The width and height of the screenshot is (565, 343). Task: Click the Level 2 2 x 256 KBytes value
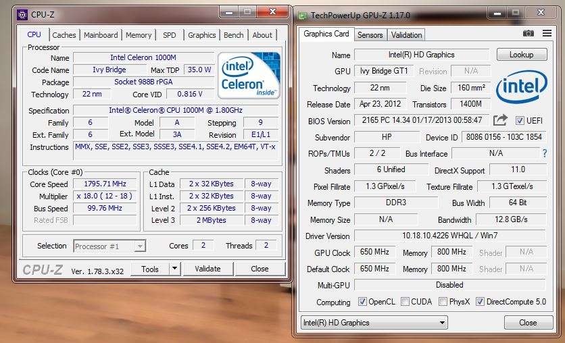(211, 209)
